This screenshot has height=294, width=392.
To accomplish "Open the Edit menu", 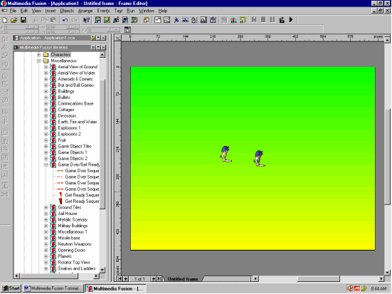I will (x=24, y=11).
